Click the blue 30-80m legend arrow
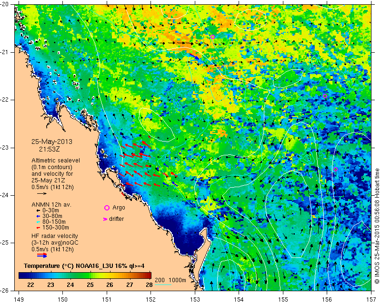Viewport: 381px width, 304px height. (x=38, y=216)
